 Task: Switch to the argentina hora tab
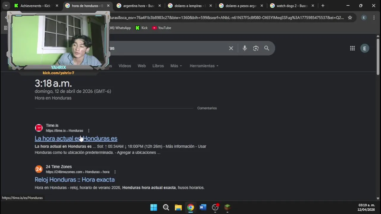coord(139,6)
